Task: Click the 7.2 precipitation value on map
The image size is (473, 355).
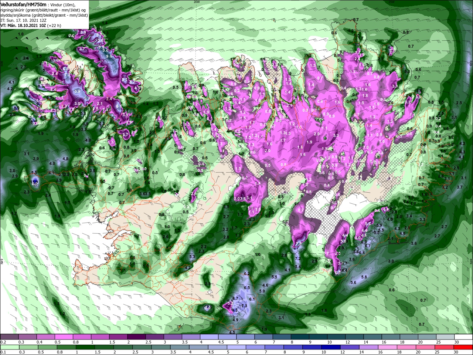Action: [x=297, y=258]
